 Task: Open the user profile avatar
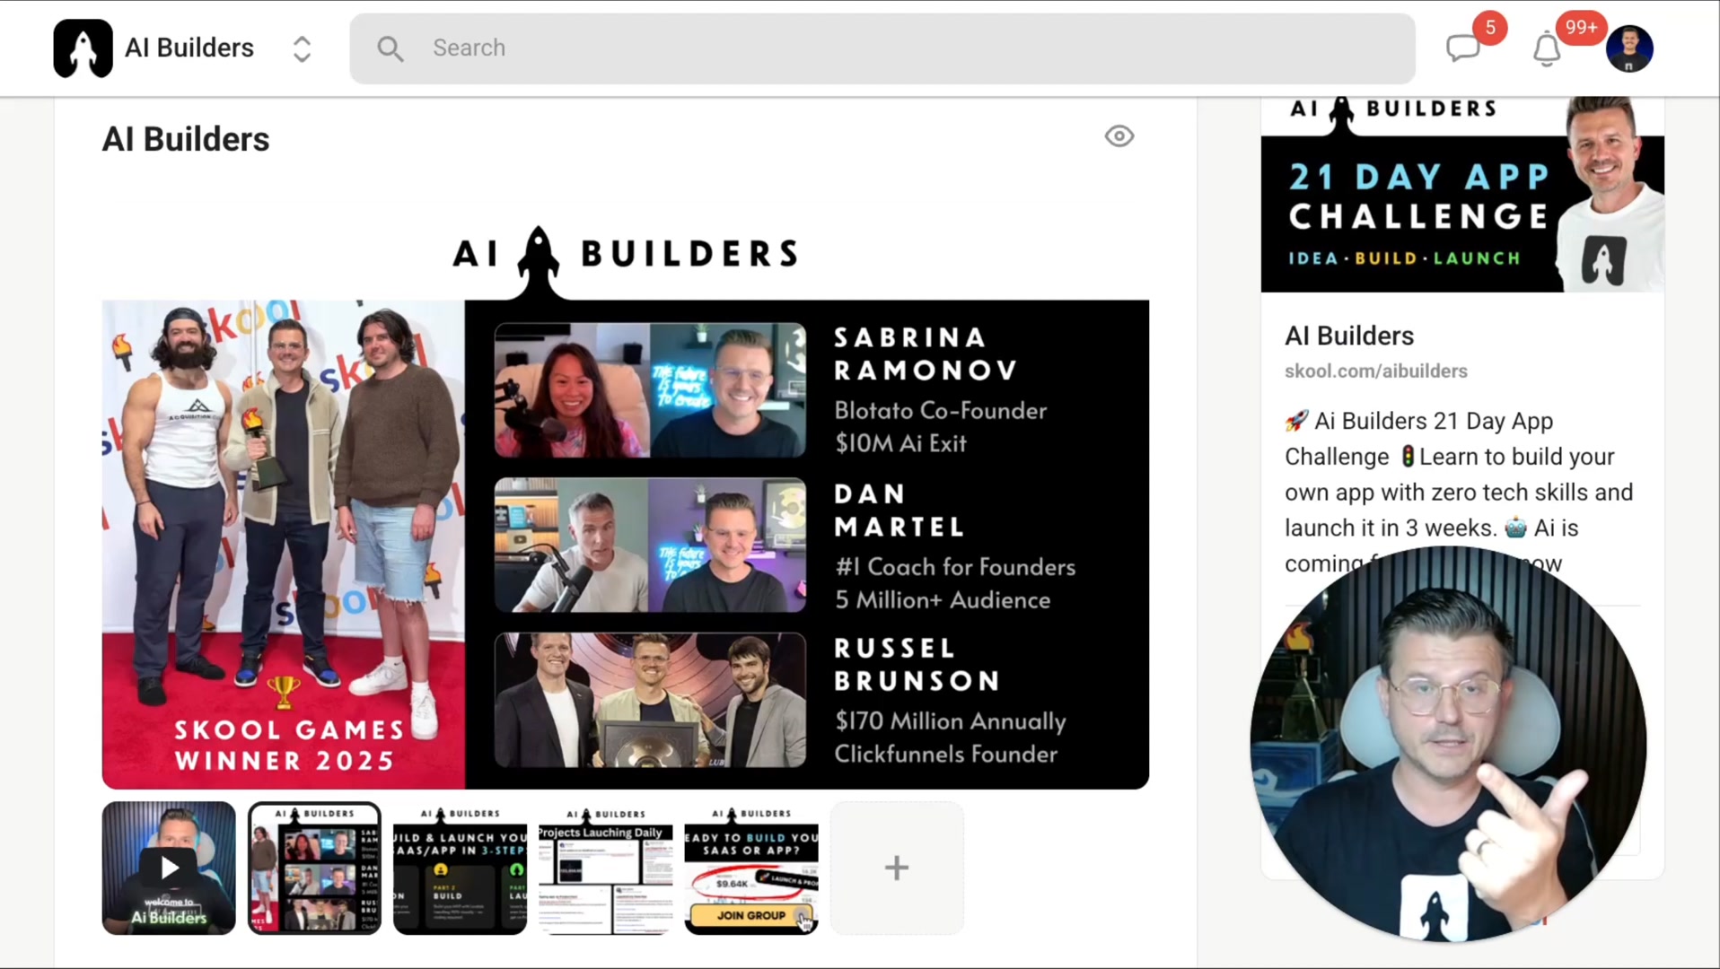tap(1629, 48)
